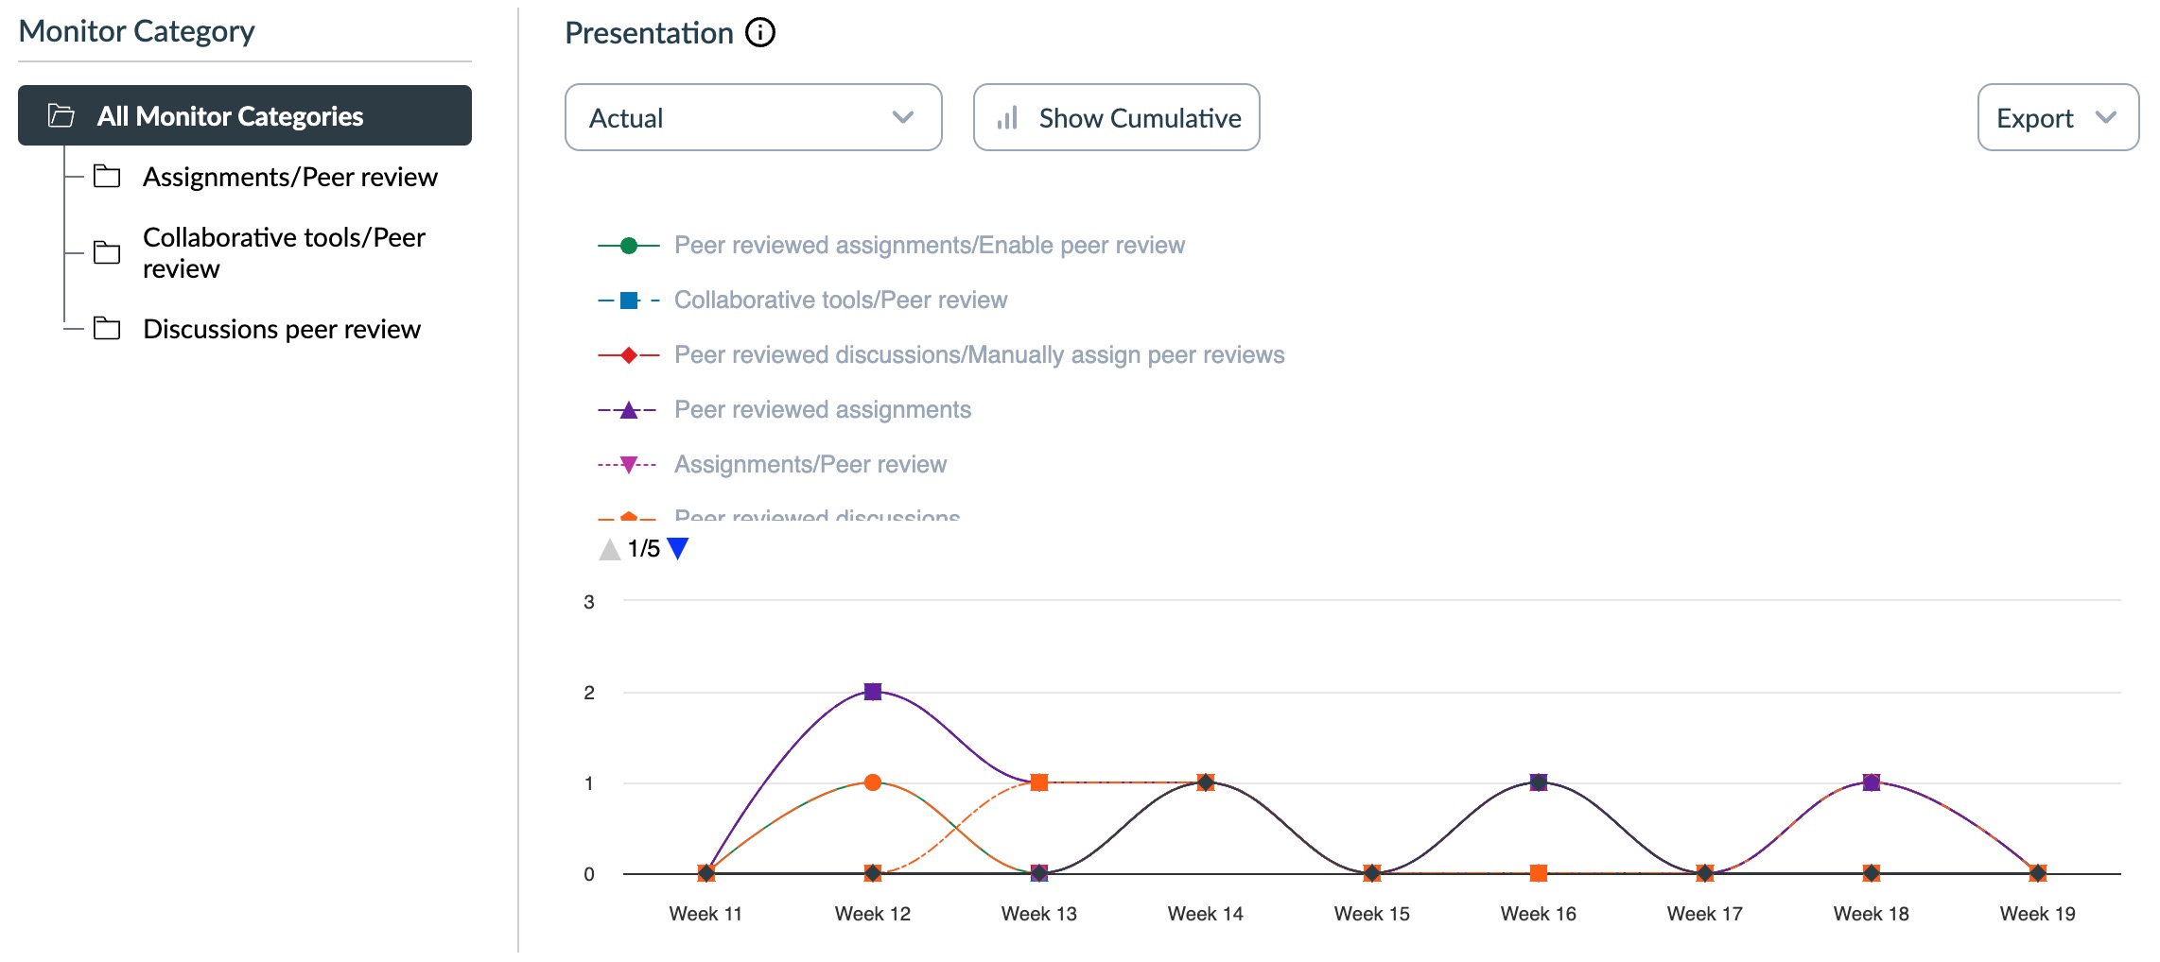This screenshot has height=962, width=2160.
Task: Click the folder icon beside All Monitor Categories
Action: (x=61, y=116)
